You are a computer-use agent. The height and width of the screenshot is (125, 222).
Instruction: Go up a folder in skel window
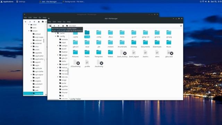pyautogui.click(x=59, y=26)
